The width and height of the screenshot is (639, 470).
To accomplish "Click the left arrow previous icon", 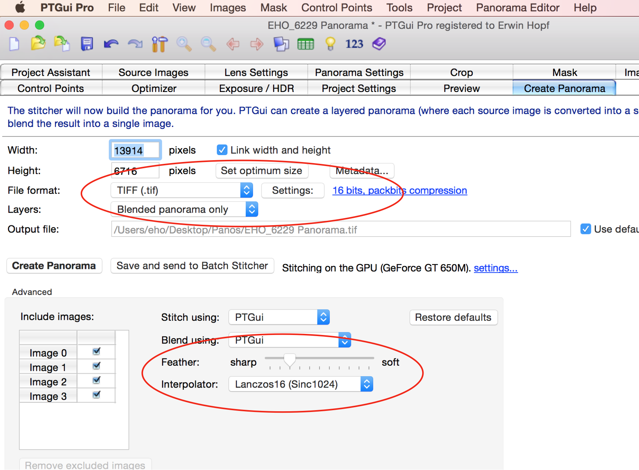I will coord(233,44).
